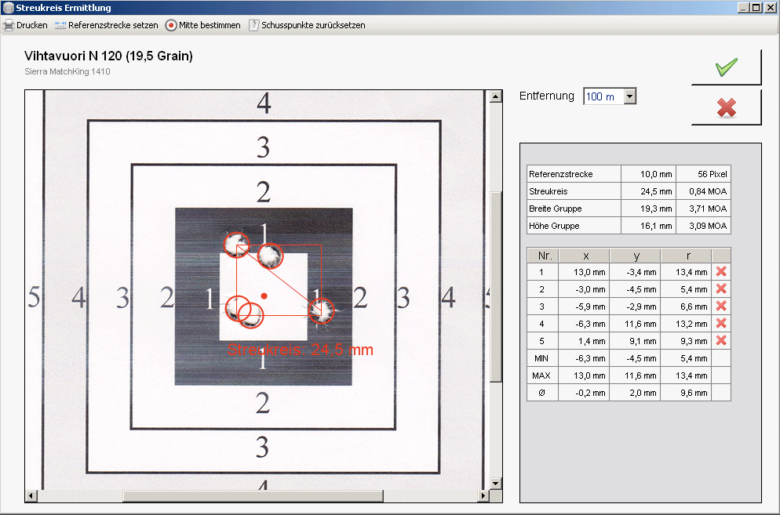Viewport: 780px width, 515px height.
Task: Click the 0,84 MOA value
Action: coord(707,191)
